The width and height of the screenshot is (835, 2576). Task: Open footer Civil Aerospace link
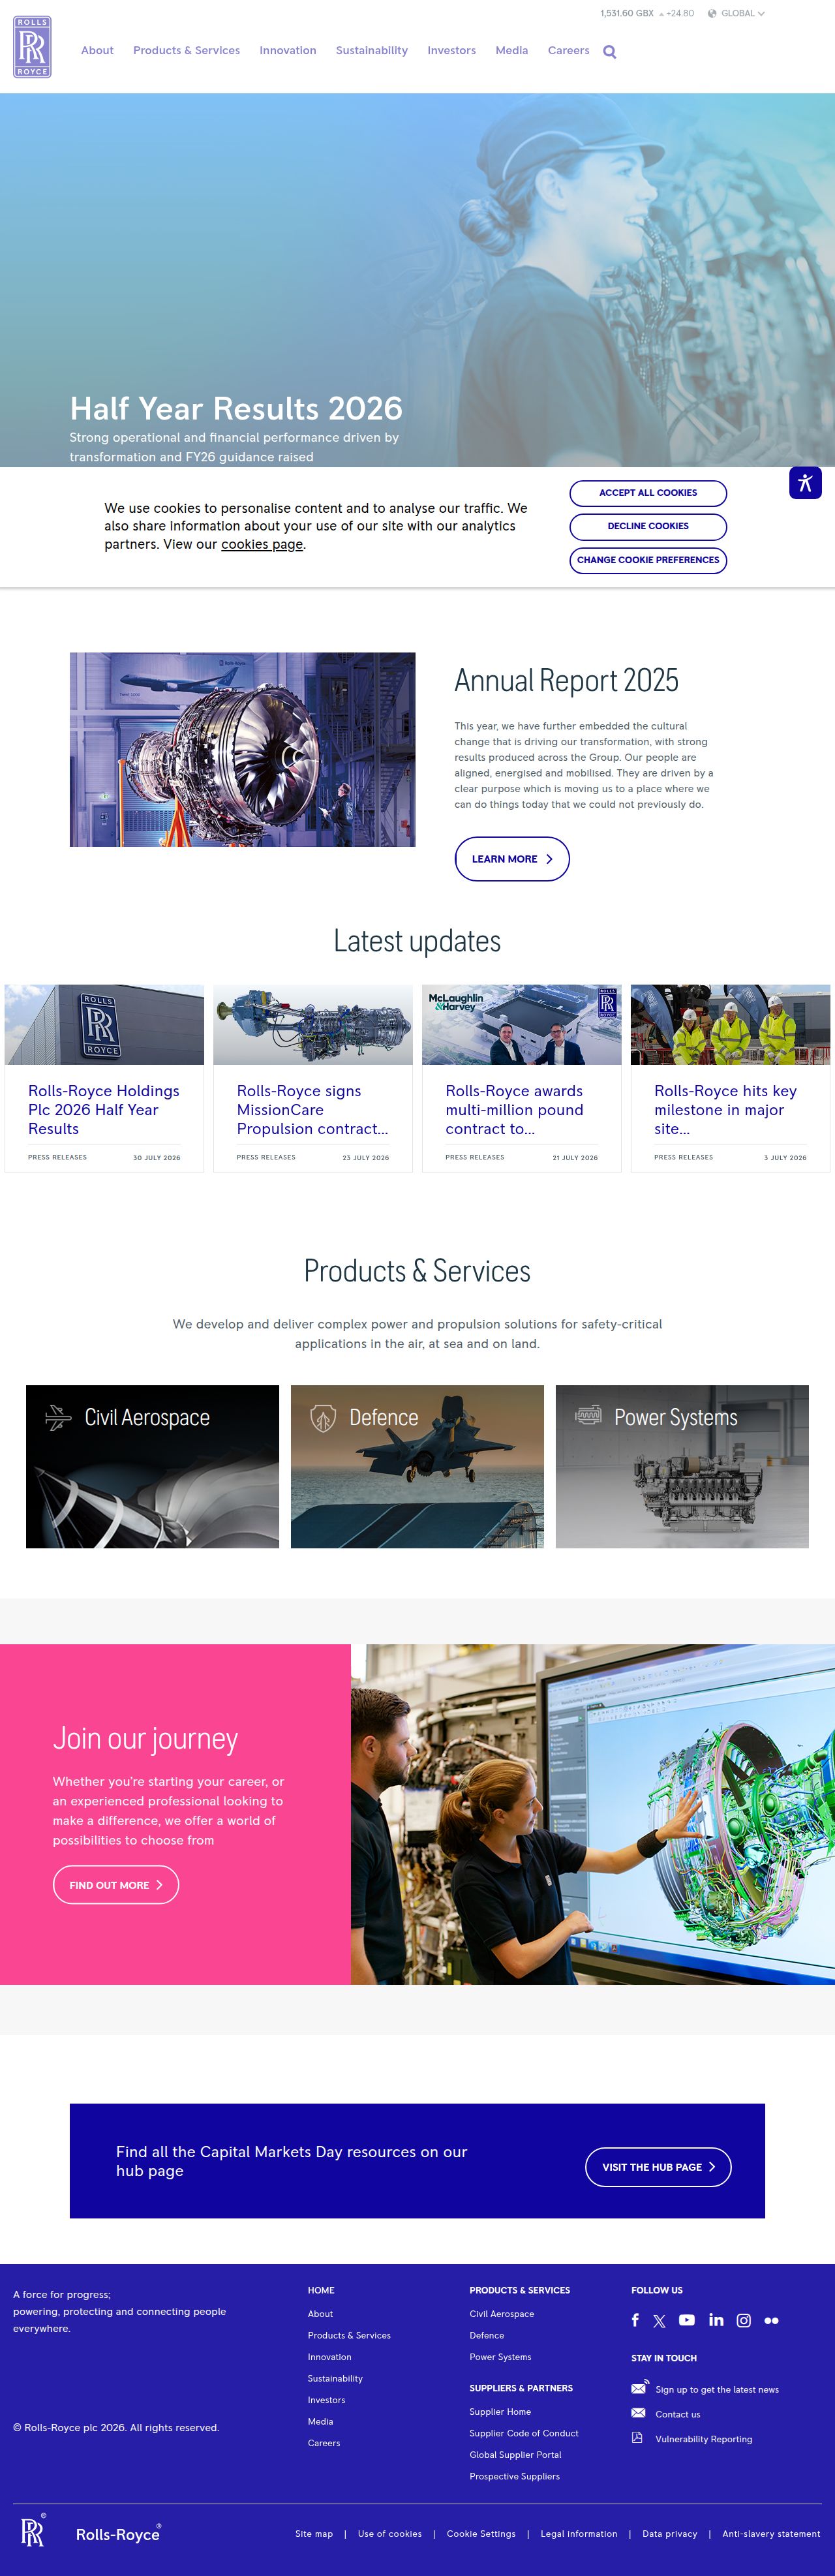(501, 2314)
